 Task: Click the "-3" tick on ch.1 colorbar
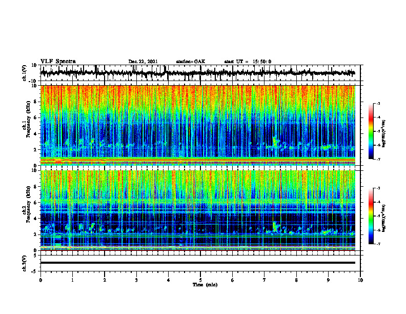click(x=378, y=104)
